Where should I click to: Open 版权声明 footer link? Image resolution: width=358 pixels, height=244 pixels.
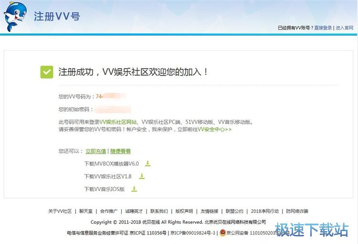point(184,211)
